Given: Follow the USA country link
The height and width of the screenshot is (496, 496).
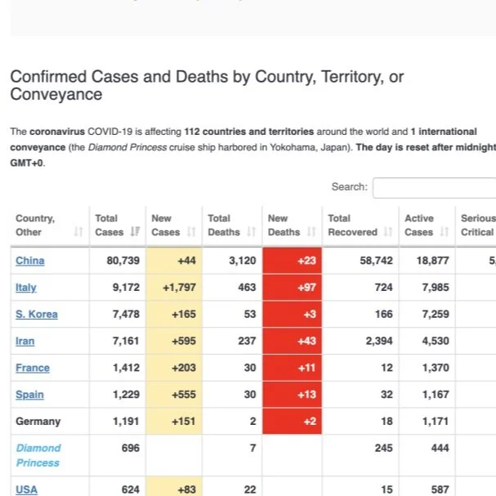Looking at the screenshot, I should (27, 489).
